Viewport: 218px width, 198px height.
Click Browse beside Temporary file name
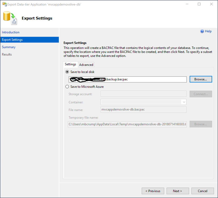click(201, 124)
